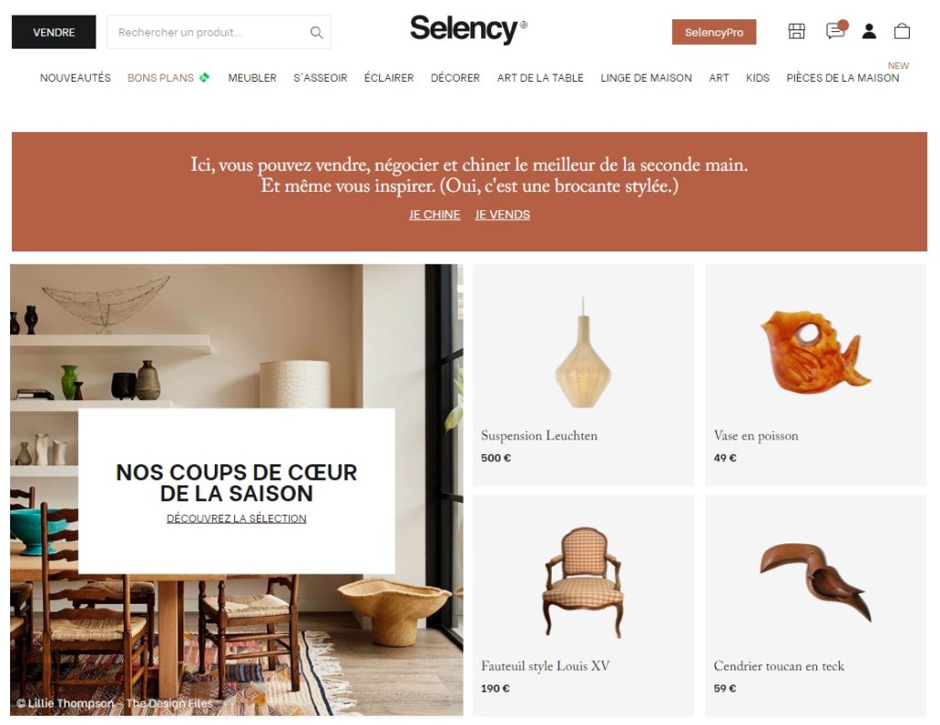Screen dimensions: 940x725
Task: Open the Vase en poisson product
Action: point(815,375)
